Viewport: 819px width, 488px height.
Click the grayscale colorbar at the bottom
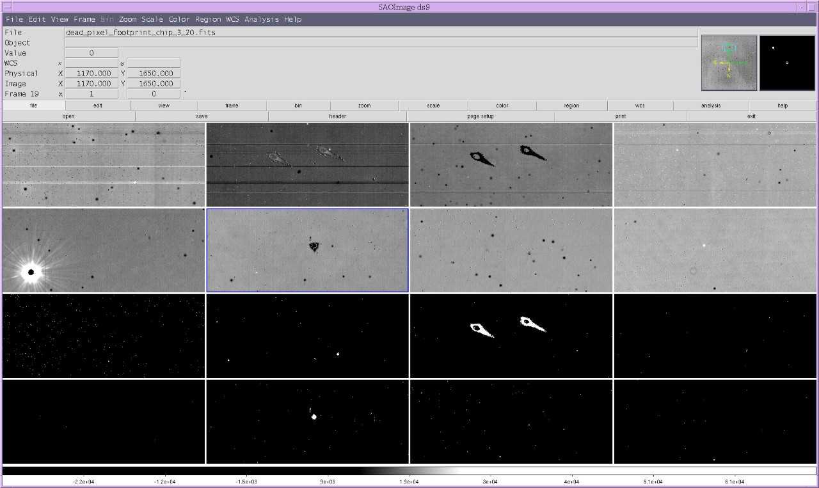pyautogui.click(x=409, y=471)
